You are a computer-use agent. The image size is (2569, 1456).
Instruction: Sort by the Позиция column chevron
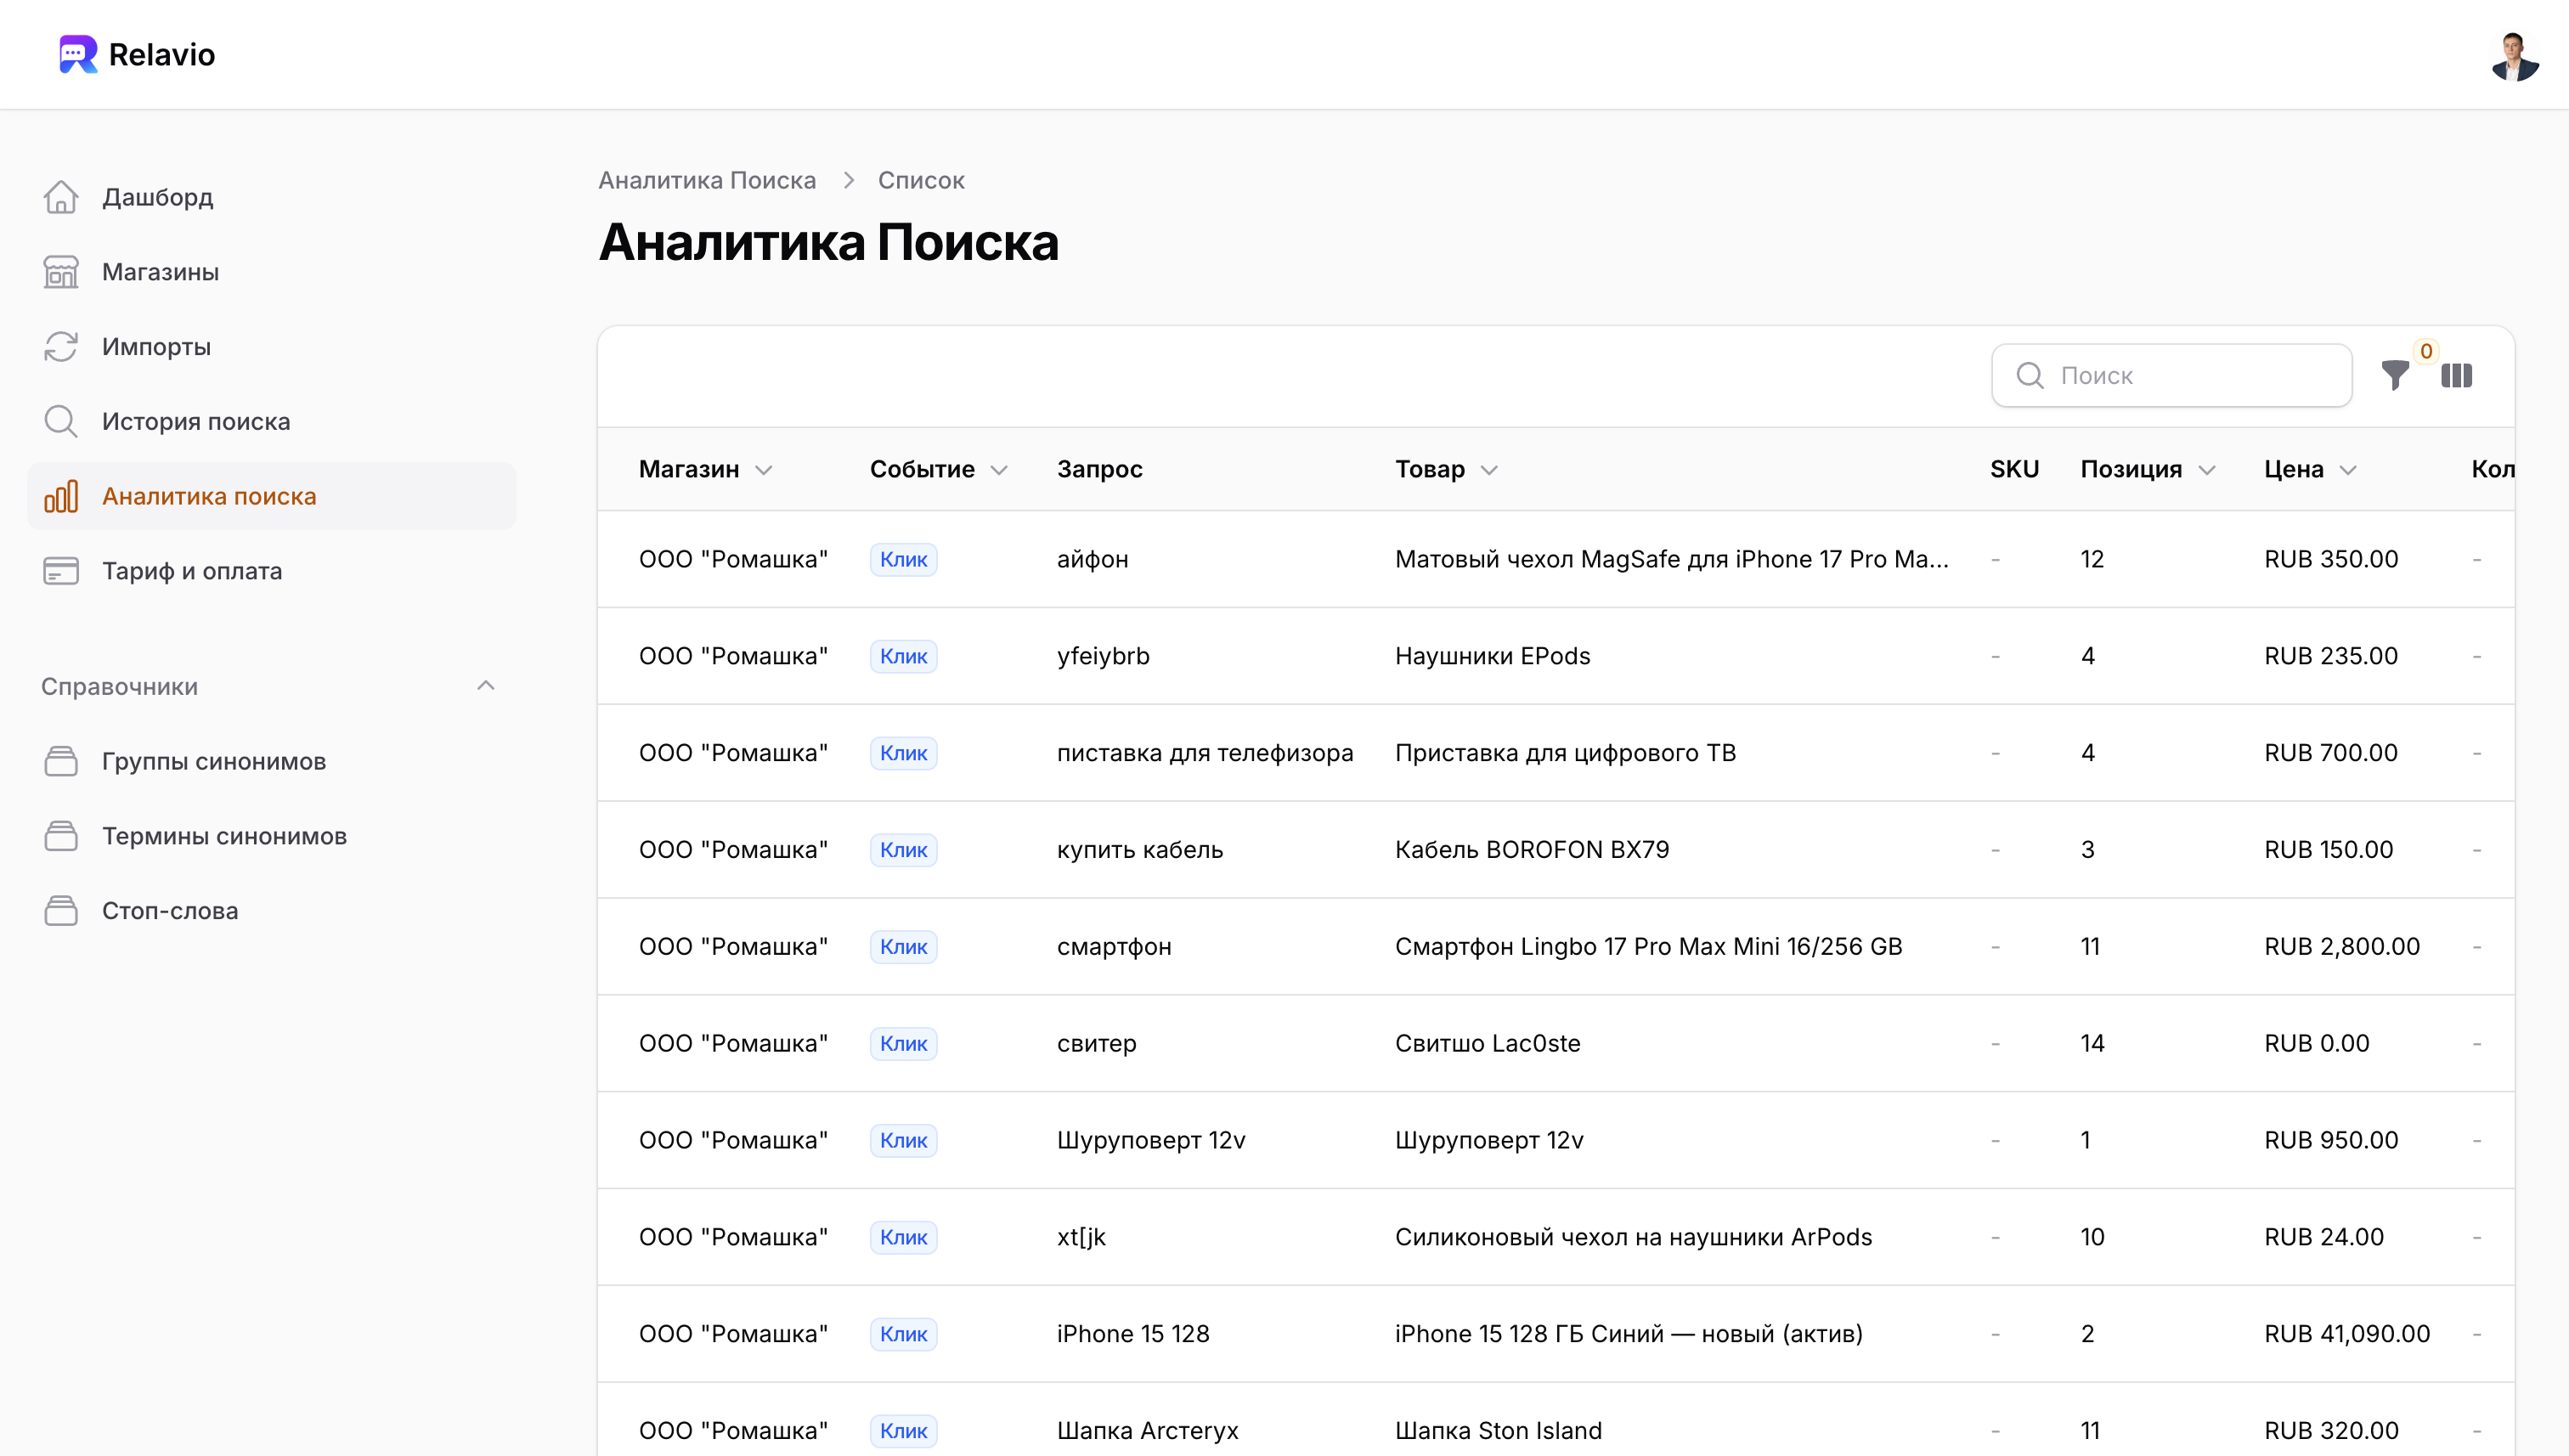(2207, 470)
